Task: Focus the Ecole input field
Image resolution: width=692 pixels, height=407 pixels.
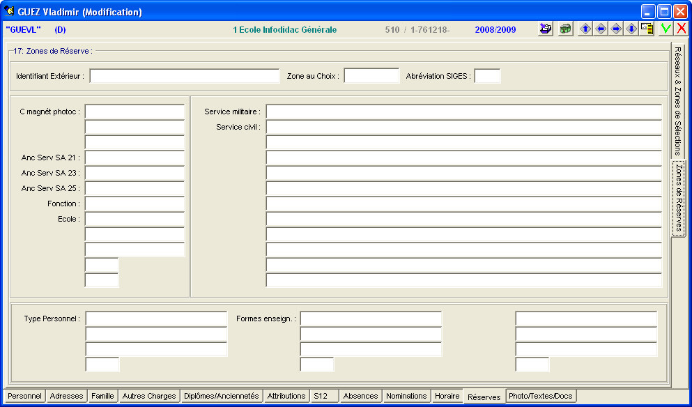Action: (134, 219)
